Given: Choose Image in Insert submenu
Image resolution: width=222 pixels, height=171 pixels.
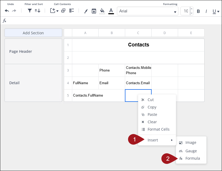Looking at the screenshot, I should tap(191, 142).
